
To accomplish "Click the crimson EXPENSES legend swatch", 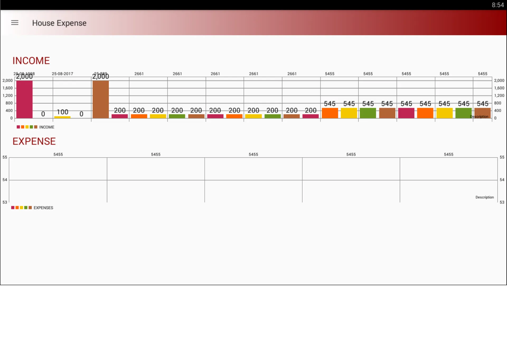I will pyautogui.click(x=13, y=208).
